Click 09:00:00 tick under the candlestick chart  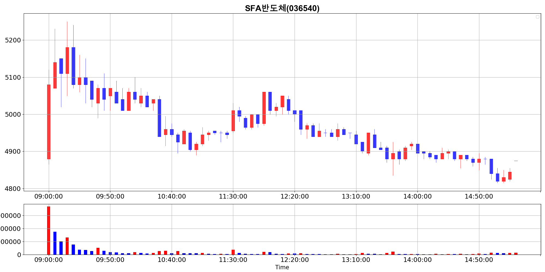click(49, 196)
